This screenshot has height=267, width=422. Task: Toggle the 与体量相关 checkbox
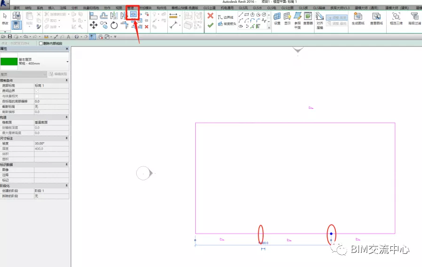[x=37, y=96]
